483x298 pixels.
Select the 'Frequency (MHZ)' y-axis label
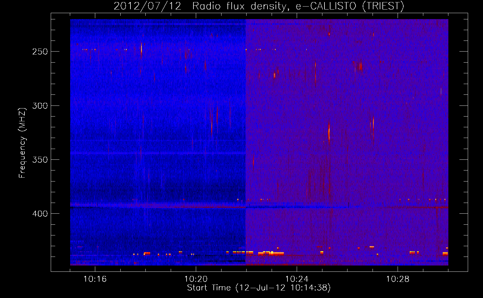22,143
